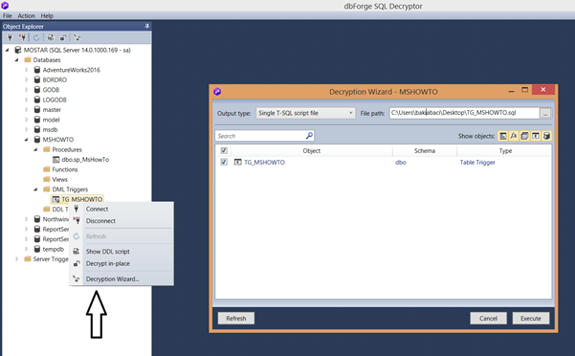
Task: Choose Decryption Wizard... from the context menu
Action: tap(121, 279)
